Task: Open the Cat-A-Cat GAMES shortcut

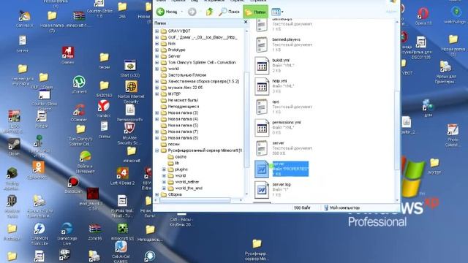Action: click(121, 251)
